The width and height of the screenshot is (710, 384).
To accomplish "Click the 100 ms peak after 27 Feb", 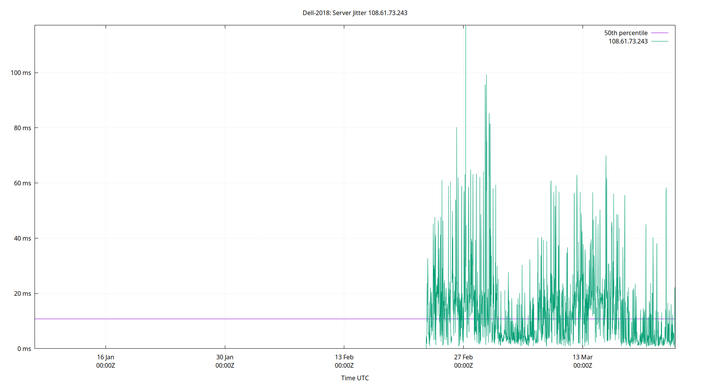I will click(487, 75).
